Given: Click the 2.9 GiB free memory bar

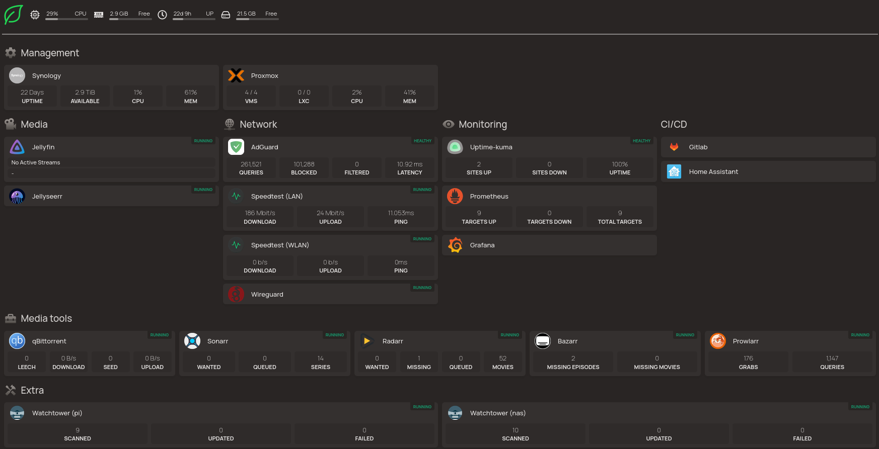Looking at the screenshot, I should click(130, 19).
